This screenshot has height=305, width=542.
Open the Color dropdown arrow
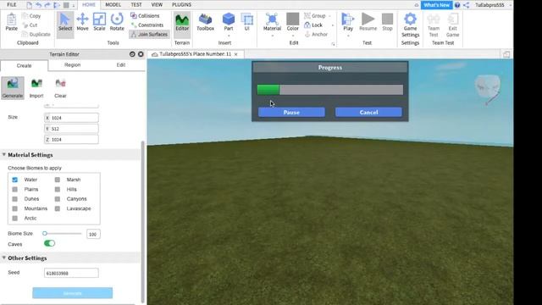coord(293,36)
